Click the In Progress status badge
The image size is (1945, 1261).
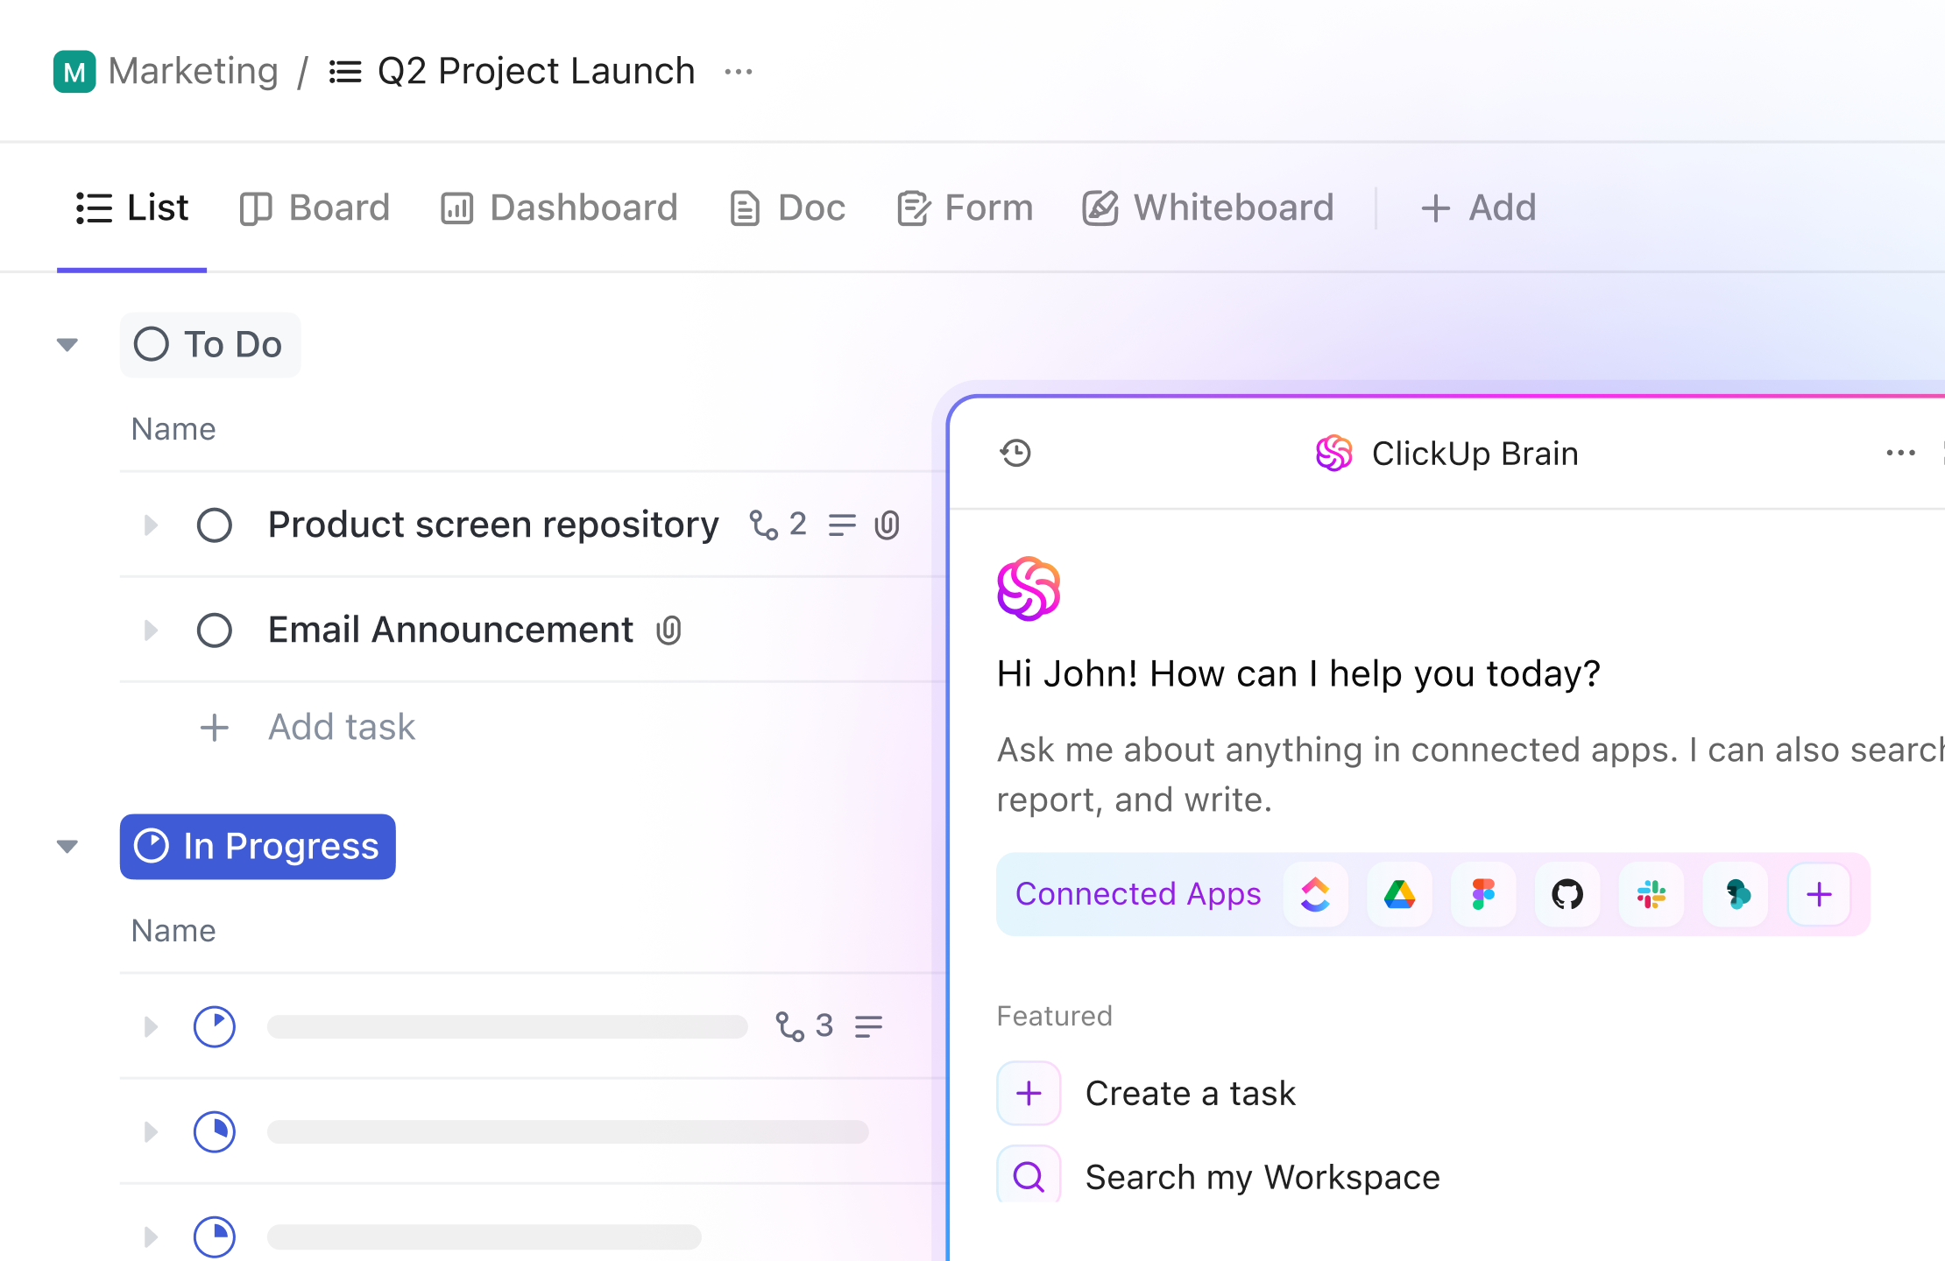click(258, 847)
